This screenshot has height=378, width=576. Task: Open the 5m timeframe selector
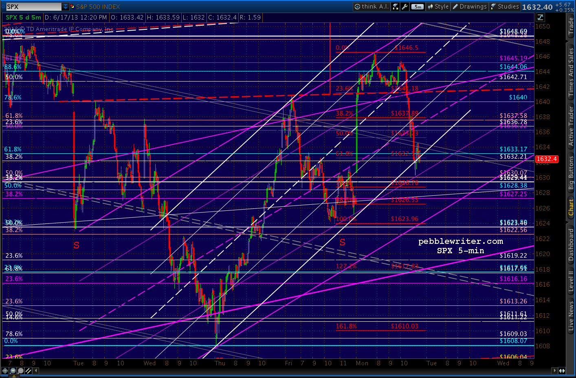point(418,7)
